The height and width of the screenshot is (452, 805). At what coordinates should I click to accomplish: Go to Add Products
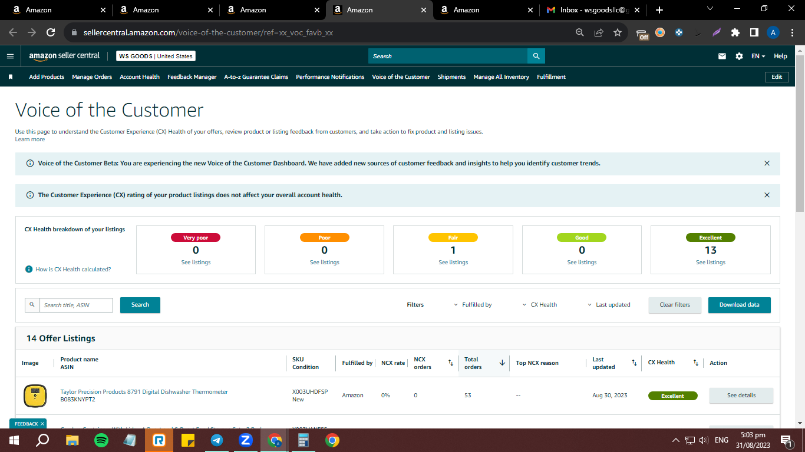[47, 77]
